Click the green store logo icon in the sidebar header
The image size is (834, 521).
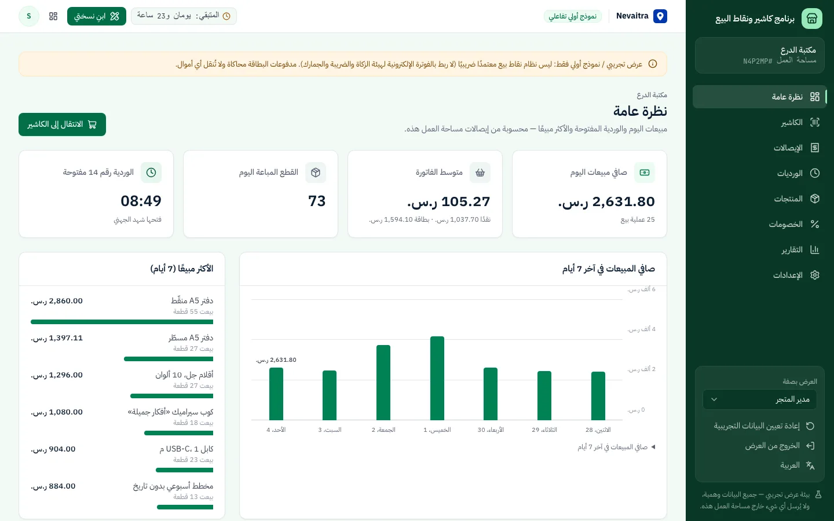(812, 19)
